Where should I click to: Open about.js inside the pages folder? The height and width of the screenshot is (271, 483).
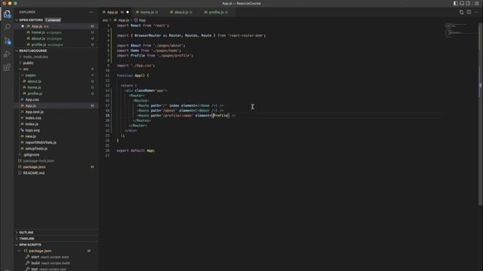pyautogui.click(x=57, y=81)
